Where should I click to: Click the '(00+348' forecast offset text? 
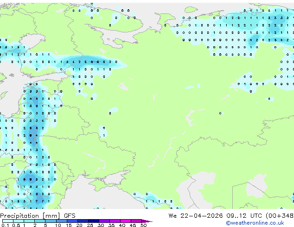[x=280, y=216]
